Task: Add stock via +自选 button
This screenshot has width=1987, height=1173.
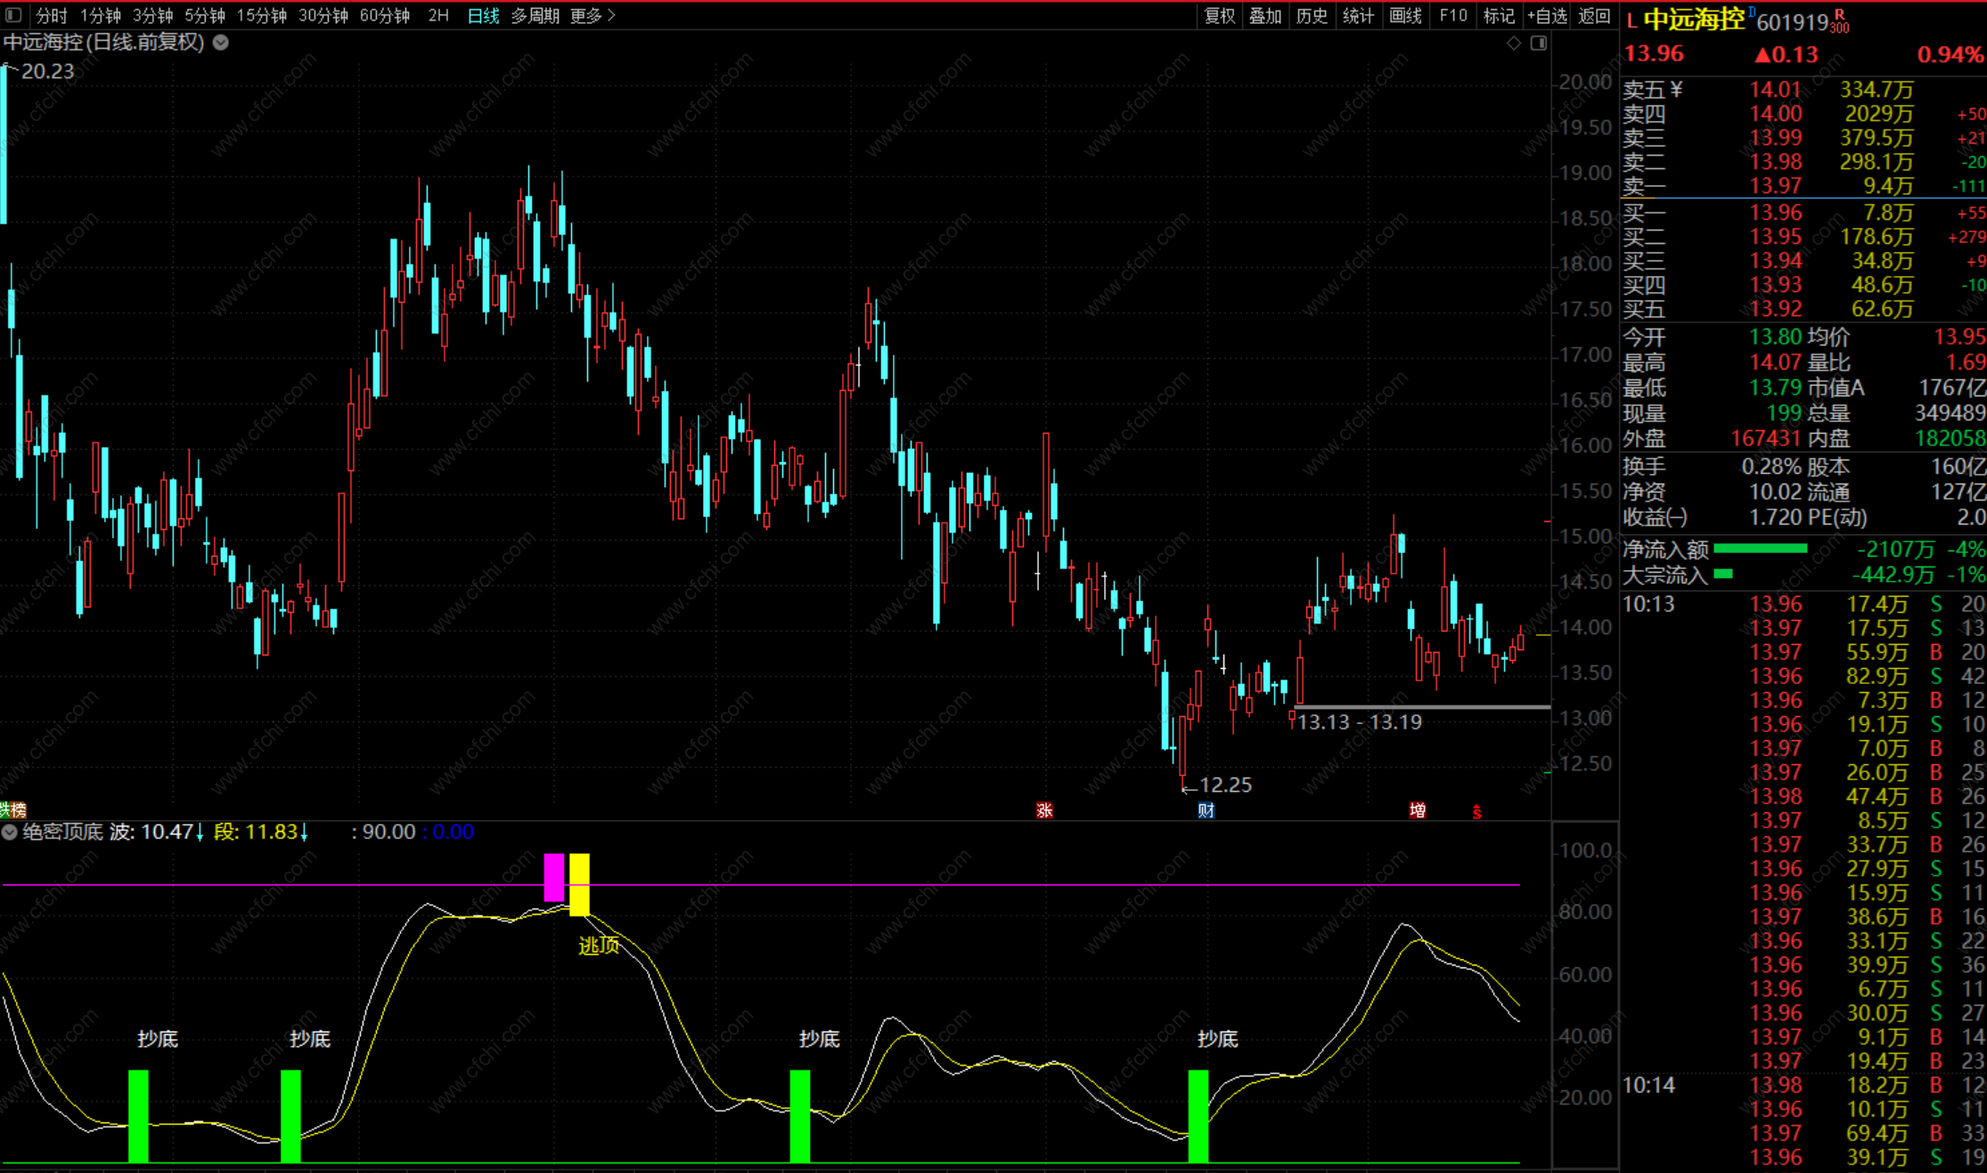Action: tap(1547, 15)
